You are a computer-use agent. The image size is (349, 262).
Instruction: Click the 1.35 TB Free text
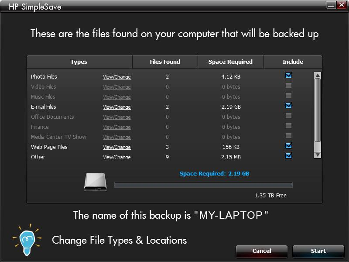(270, 196)
